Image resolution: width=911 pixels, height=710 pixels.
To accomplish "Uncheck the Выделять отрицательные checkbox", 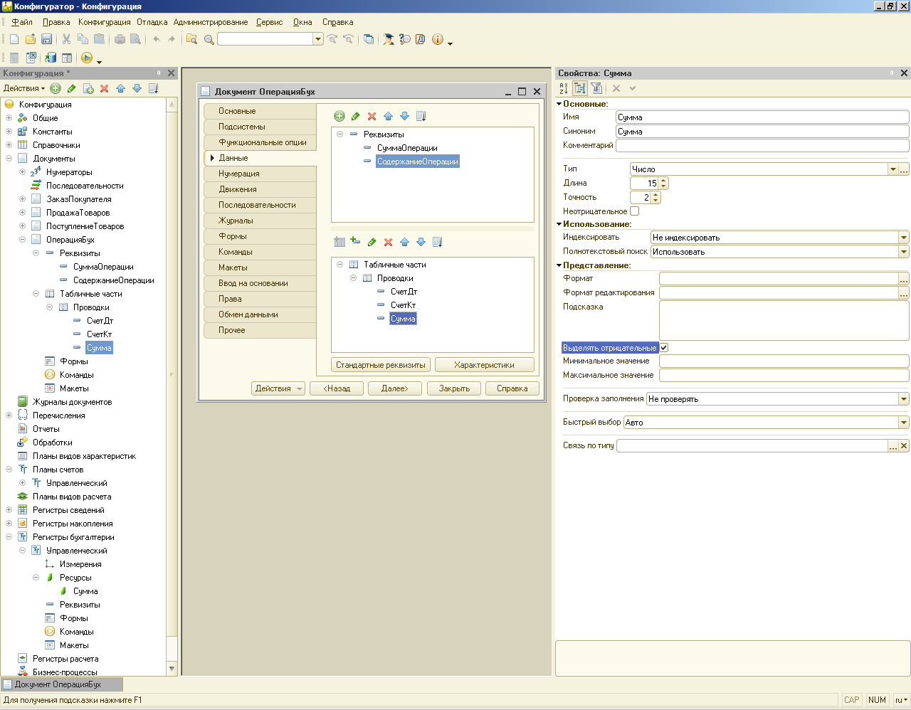I will tap(664, 348).
